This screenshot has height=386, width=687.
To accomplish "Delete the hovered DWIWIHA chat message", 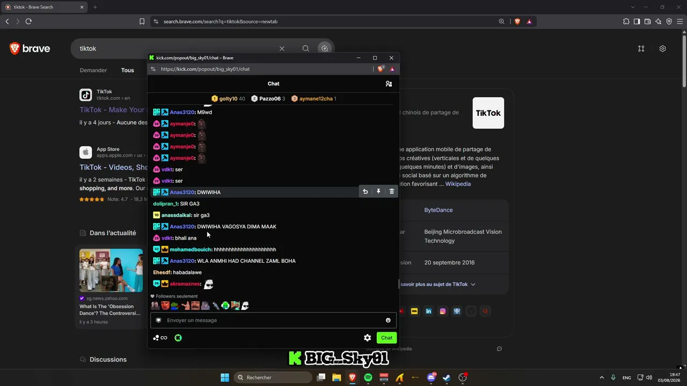I will click(x=392, y=191).
